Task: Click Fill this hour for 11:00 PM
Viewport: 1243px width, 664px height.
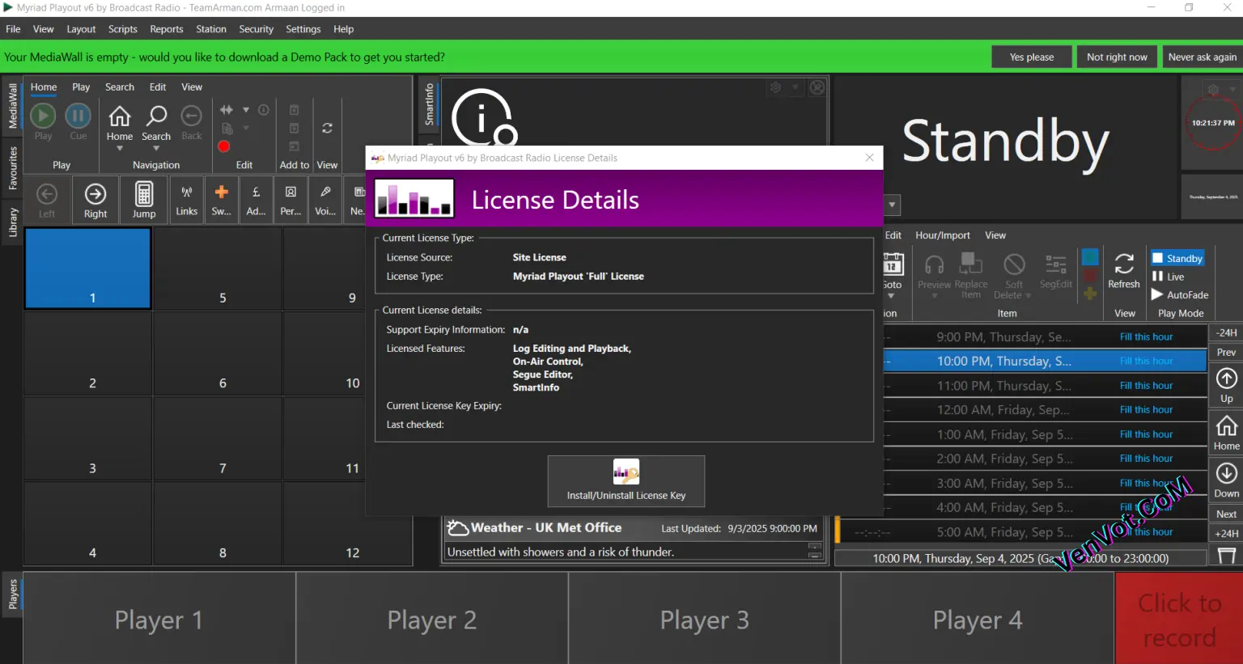Action: 1147,385
